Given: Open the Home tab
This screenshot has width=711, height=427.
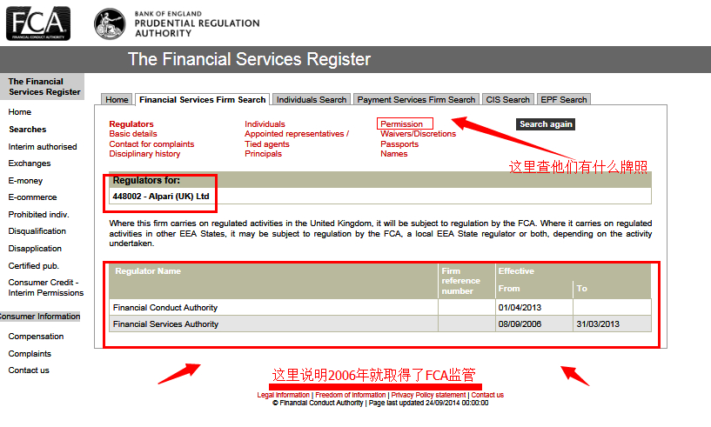Looking at the screenshot, I should (117, 99).
